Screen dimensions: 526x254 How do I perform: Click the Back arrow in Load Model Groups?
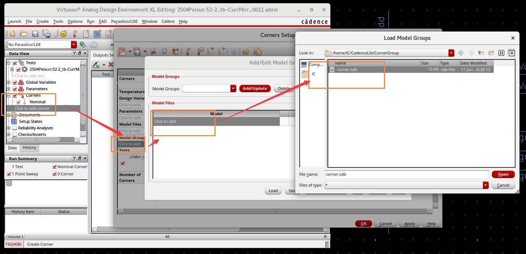(x=461, y=53)
